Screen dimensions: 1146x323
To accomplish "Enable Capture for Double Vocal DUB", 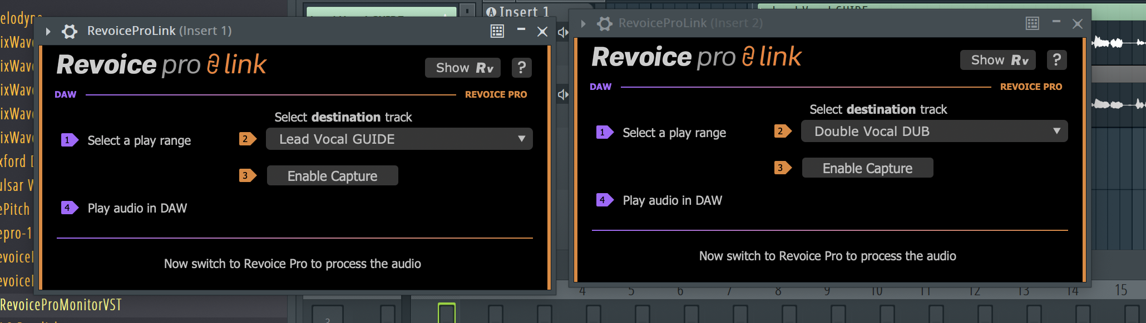I will pyautogui.click(x=867, y=168).
